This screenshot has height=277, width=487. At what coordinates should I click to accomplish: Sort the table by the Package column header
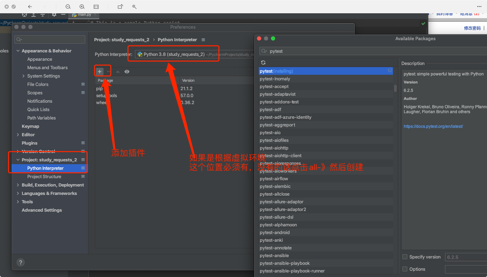pos(137,80)
